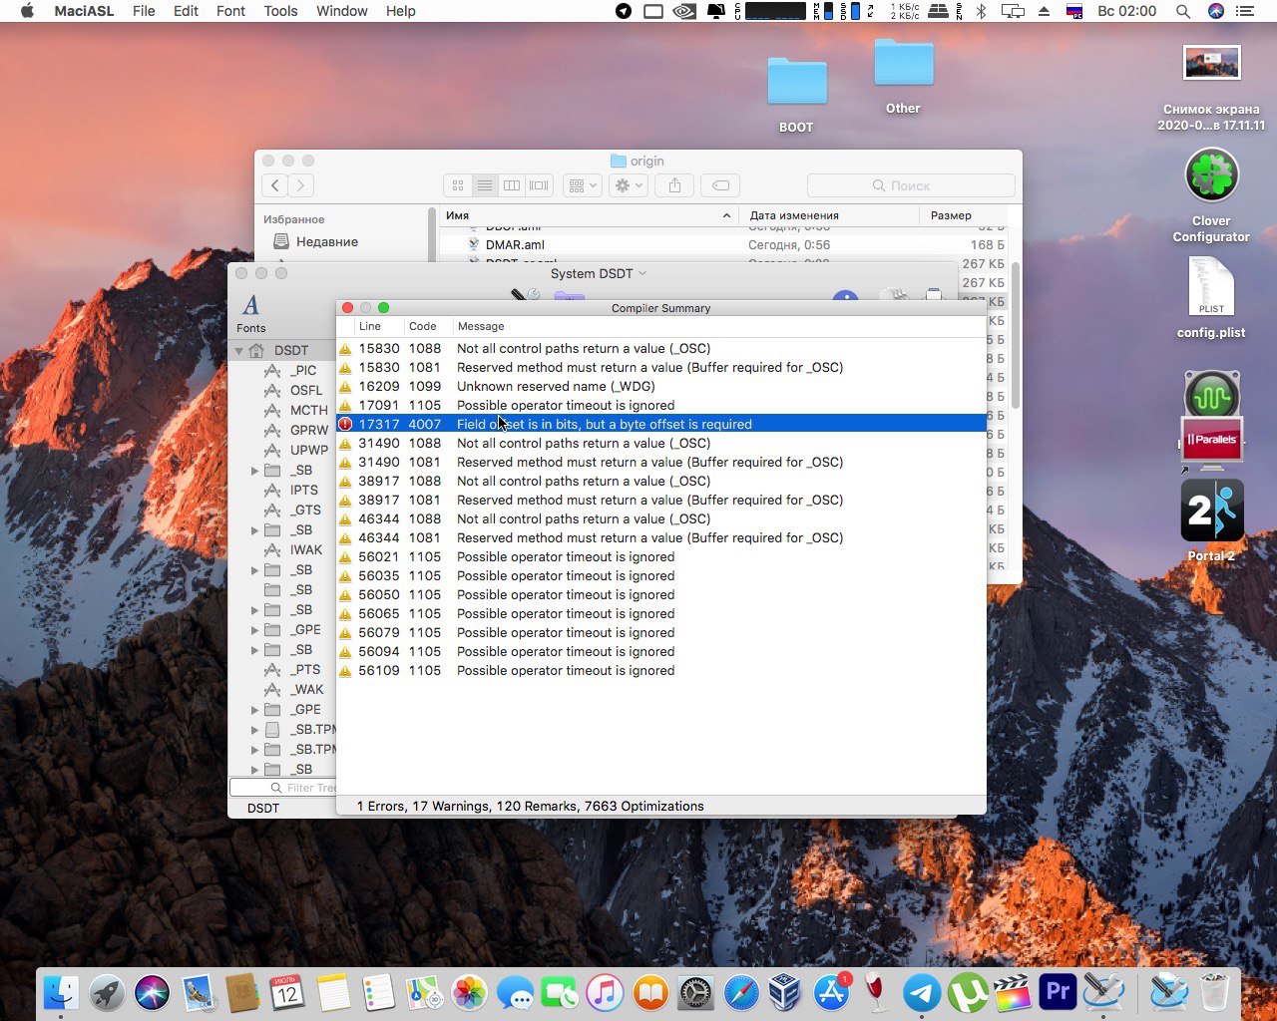Open the Finder arrange-by dropdown
The height and width of the screenshot is (1021, 1277).
click(582, 185)
